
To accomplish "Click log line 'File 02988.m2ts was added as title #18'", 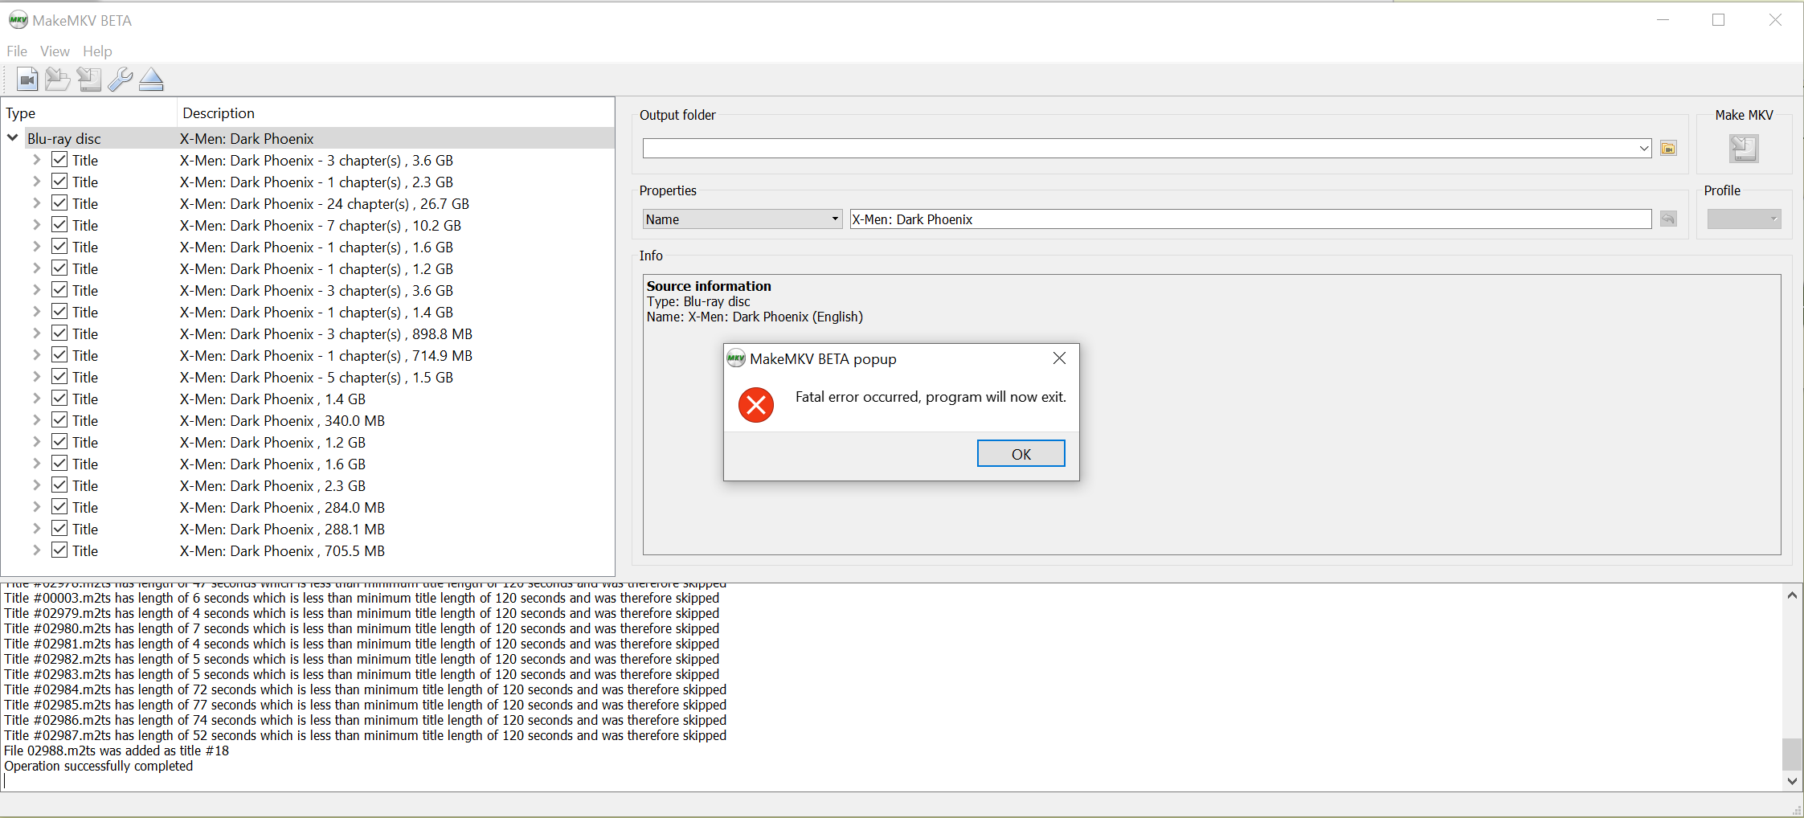I will pyautogui.click(x=117, y=751).
